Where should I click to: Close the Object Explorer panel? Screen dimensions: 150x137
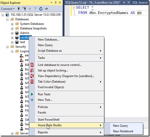[60, 2]
